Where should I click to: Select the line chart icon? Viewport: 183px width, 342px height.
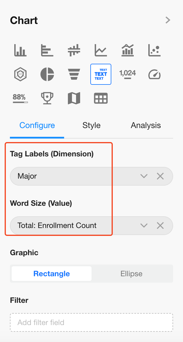click(101, 50)
